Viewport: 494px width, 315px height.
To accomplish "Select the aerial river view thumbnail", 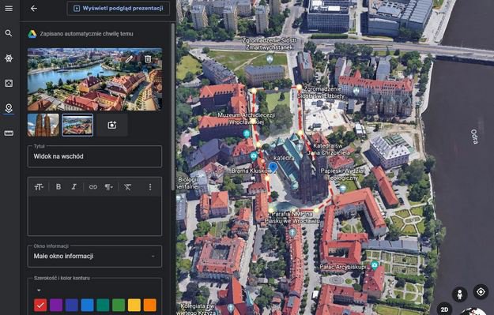I will click(x=77, y=126).
